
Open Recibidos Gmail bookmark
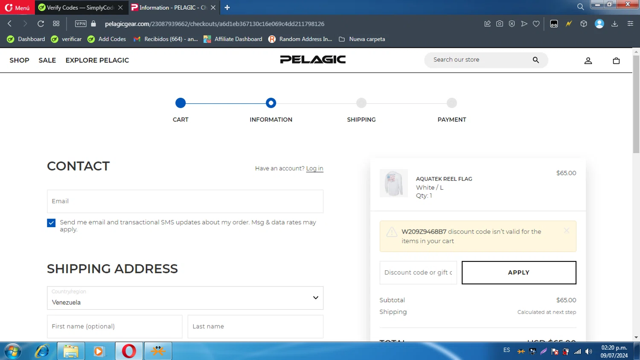(166, 39)
